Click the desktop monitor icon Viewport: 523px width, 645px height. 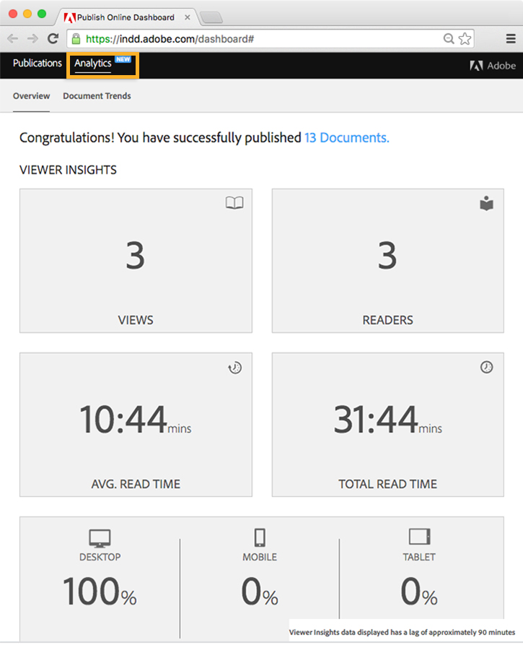(100, 538)
